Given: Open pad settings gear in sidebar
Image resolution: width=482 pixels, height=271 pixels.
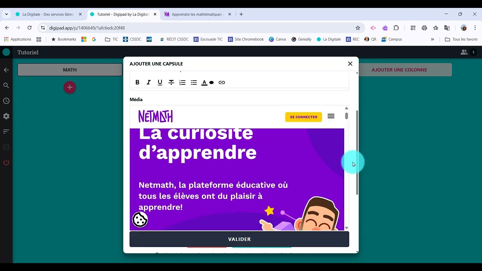Looking at the screenshot, I should (x=6, y=116).
